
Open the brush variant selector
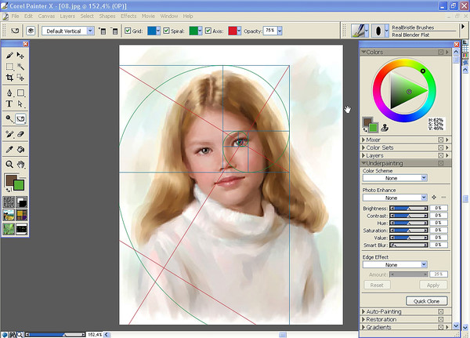[x=380, y=31]
